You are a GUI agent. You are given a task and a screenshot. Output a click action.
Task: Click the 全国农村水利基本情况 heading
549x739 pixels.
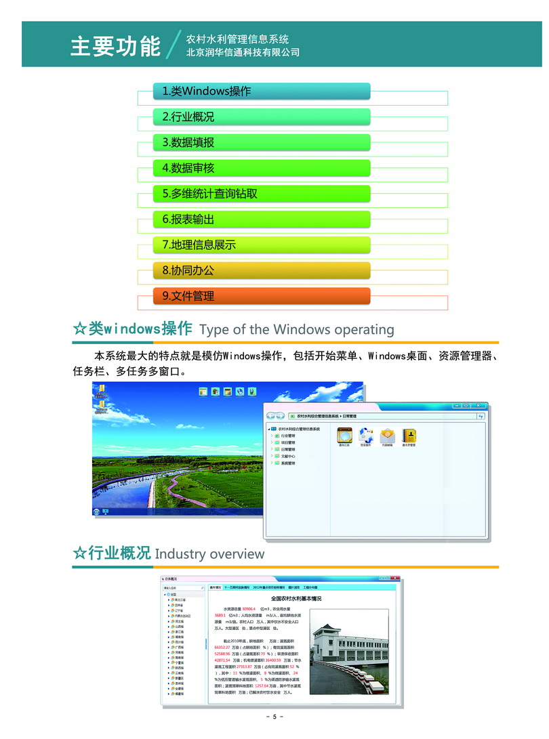pyautogui.click(x=296, y=599)
